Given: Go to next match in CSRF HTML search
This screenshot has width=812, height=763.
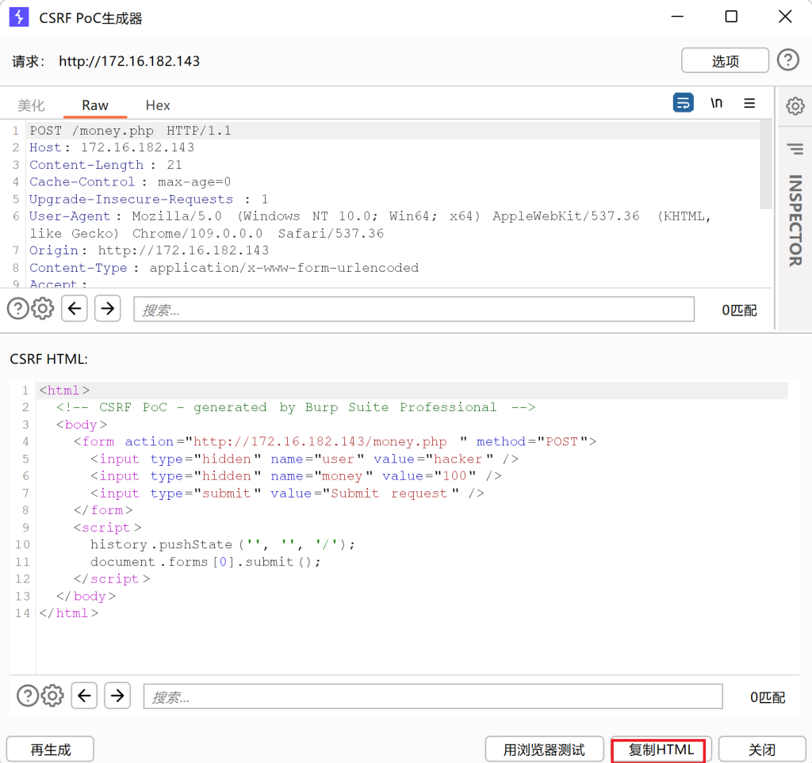Looking at the screenshot, I should (117, 695).
